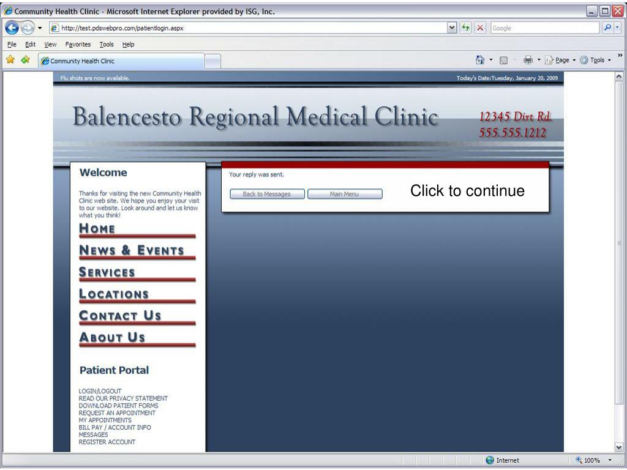The height and width of the screenshot is (470, 627).
Task: Click the REGISTER ACCOUNT link
Action: [x=107, y=442]
